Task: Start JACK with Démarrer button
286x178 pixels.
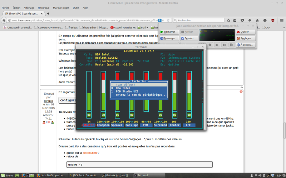Action: point(169,32)
